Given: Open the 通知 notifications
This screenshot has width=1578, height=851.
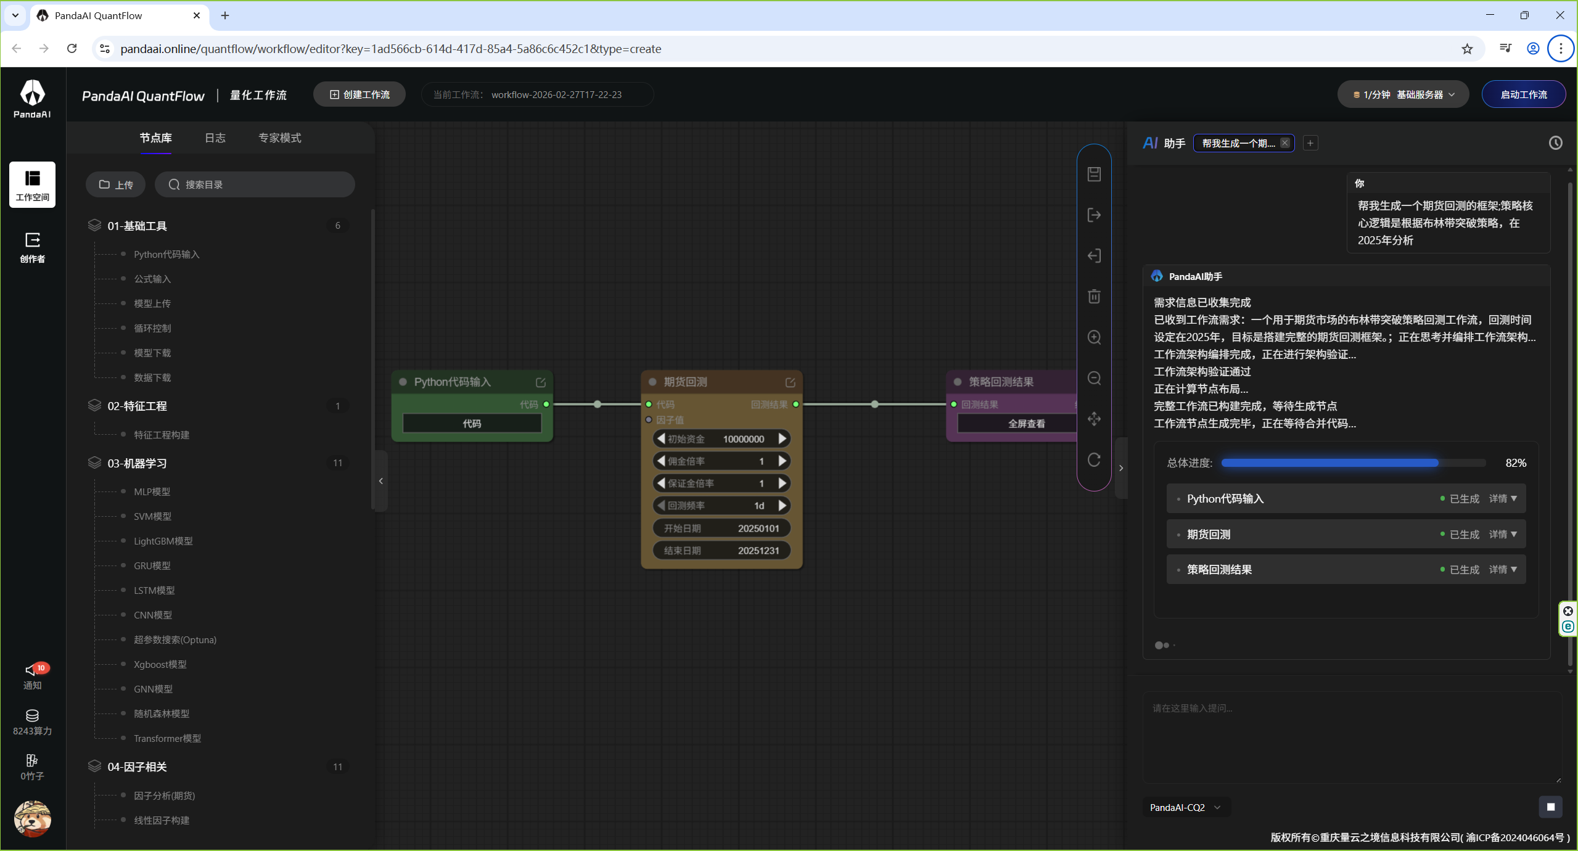Looking at the screenshot, I should [x=32, y=676].
